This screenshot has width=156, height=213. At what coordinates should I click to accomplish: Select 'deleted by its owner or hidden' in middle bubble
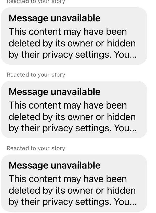click(72, 117)
